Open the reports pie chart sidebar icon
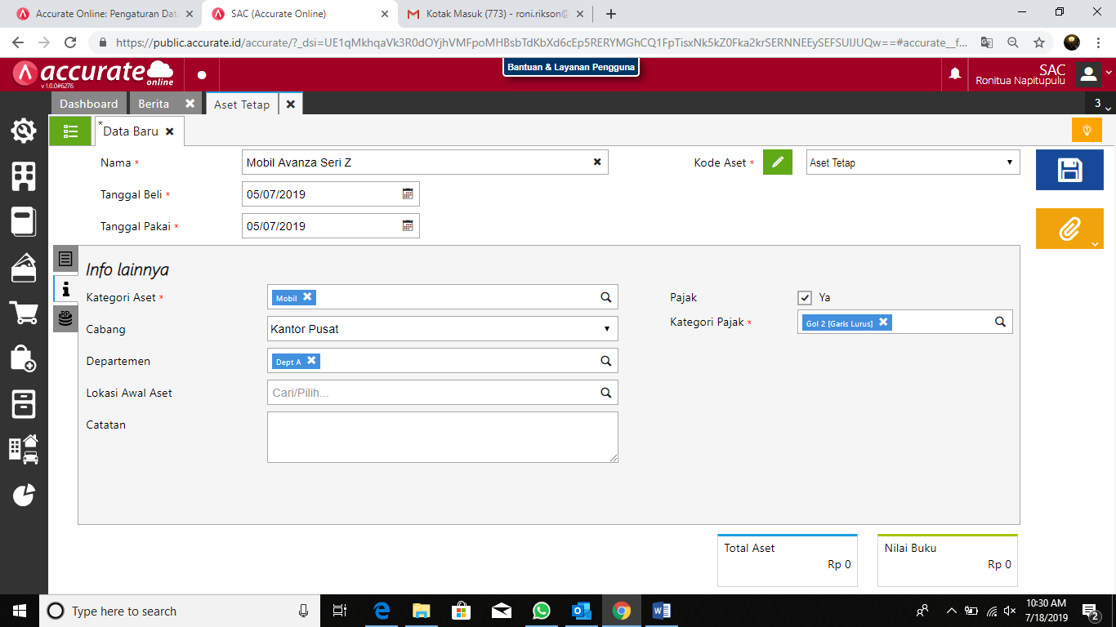 [24, 495]
